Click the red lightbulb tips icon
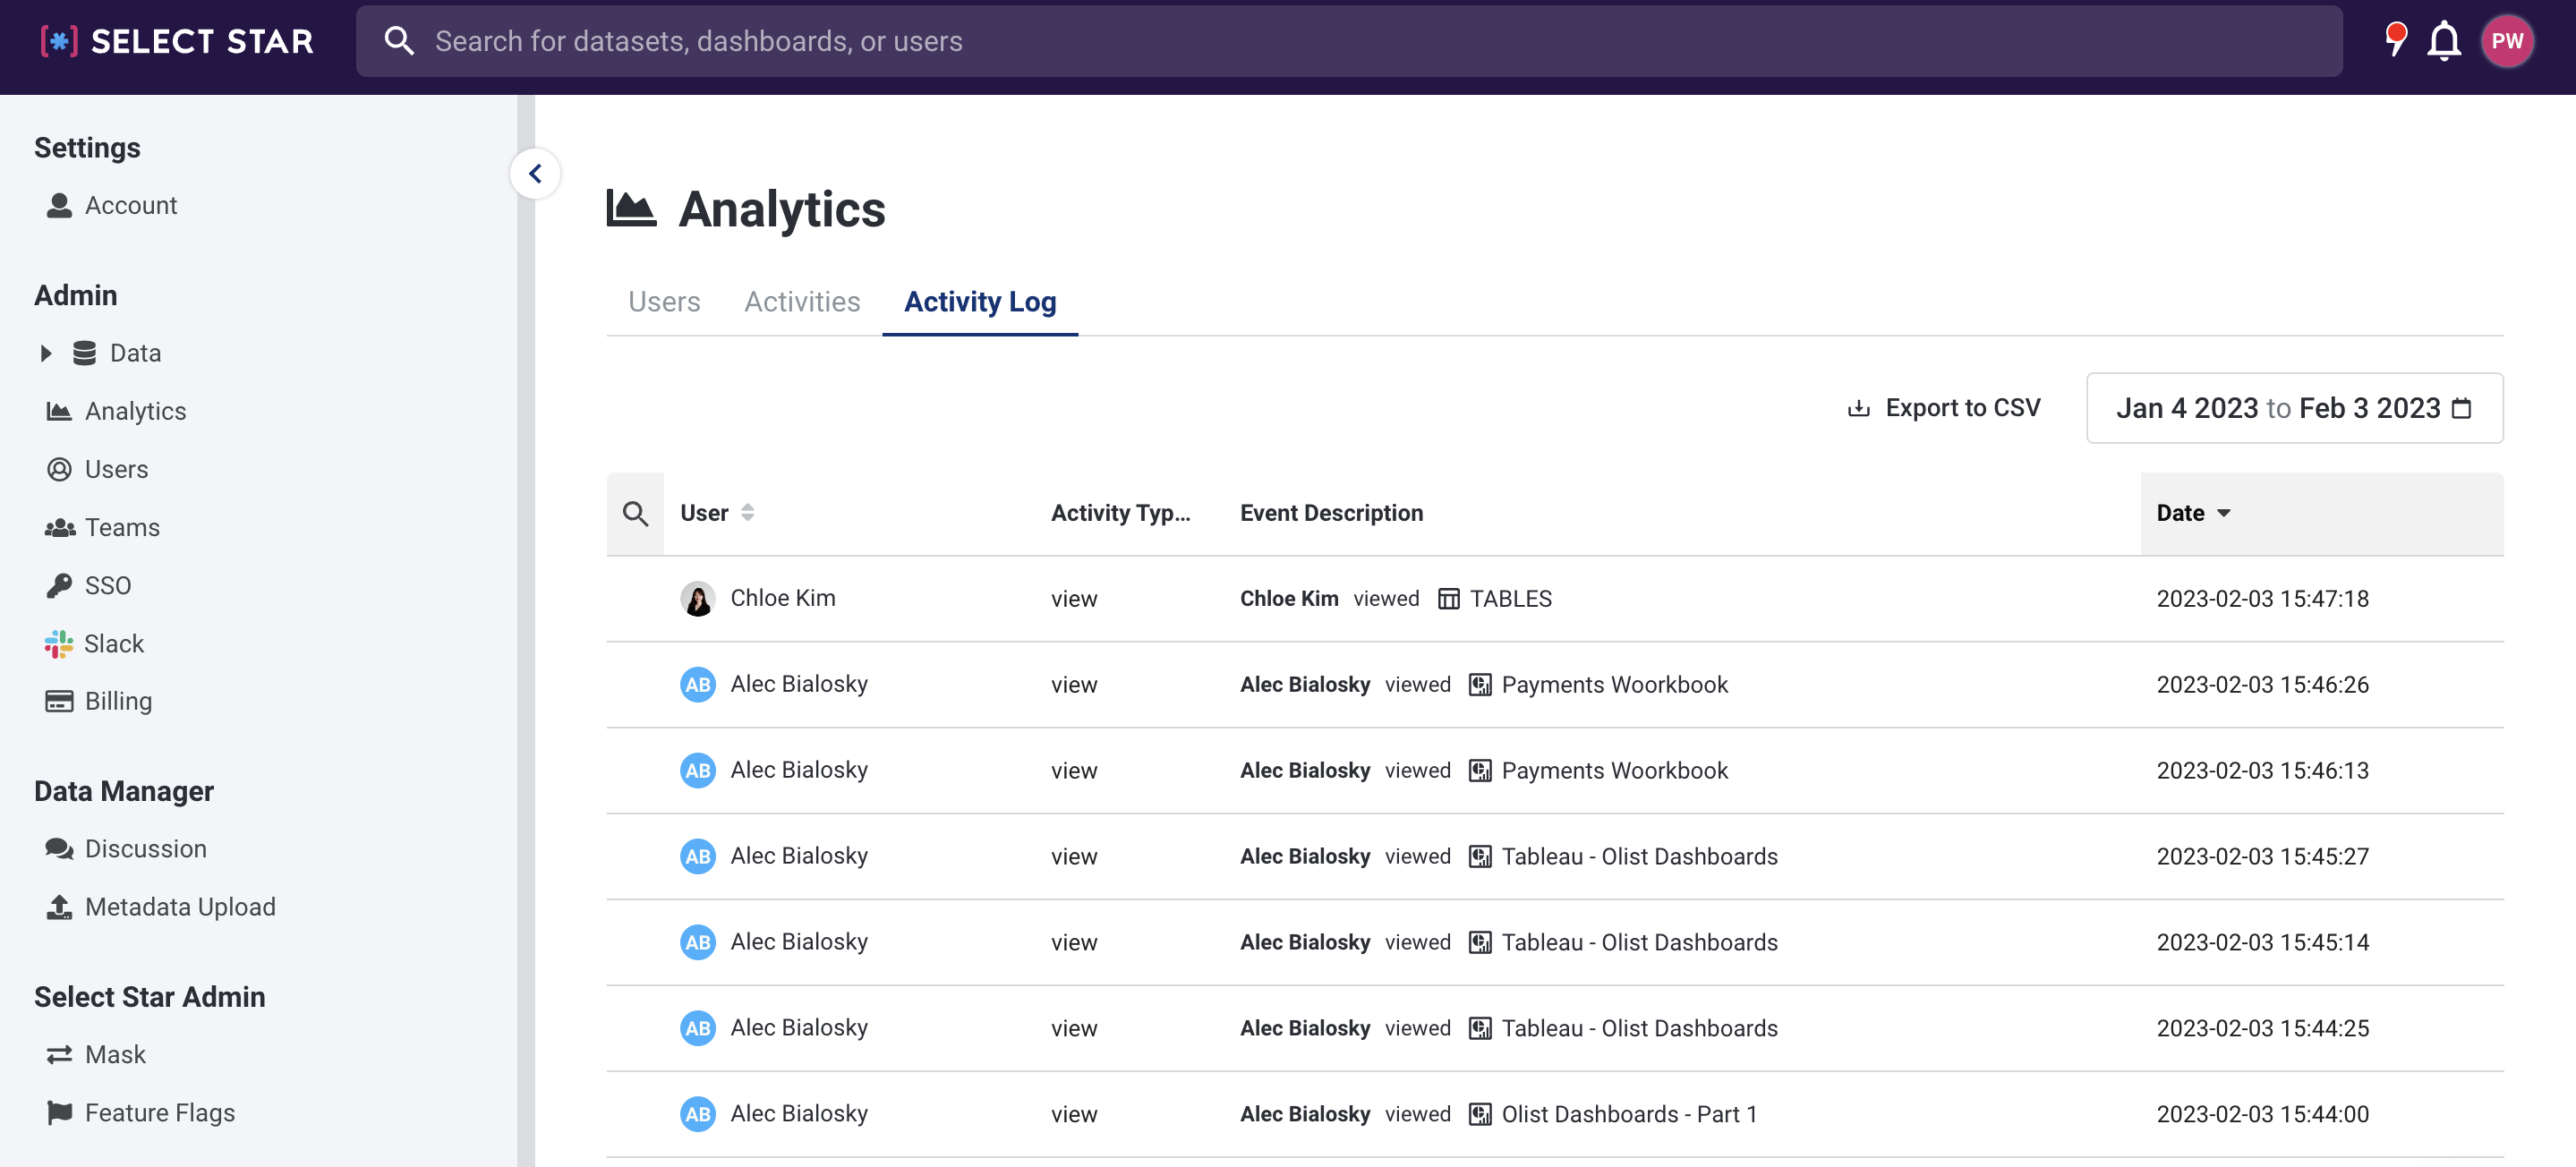 coord(2395,39)
